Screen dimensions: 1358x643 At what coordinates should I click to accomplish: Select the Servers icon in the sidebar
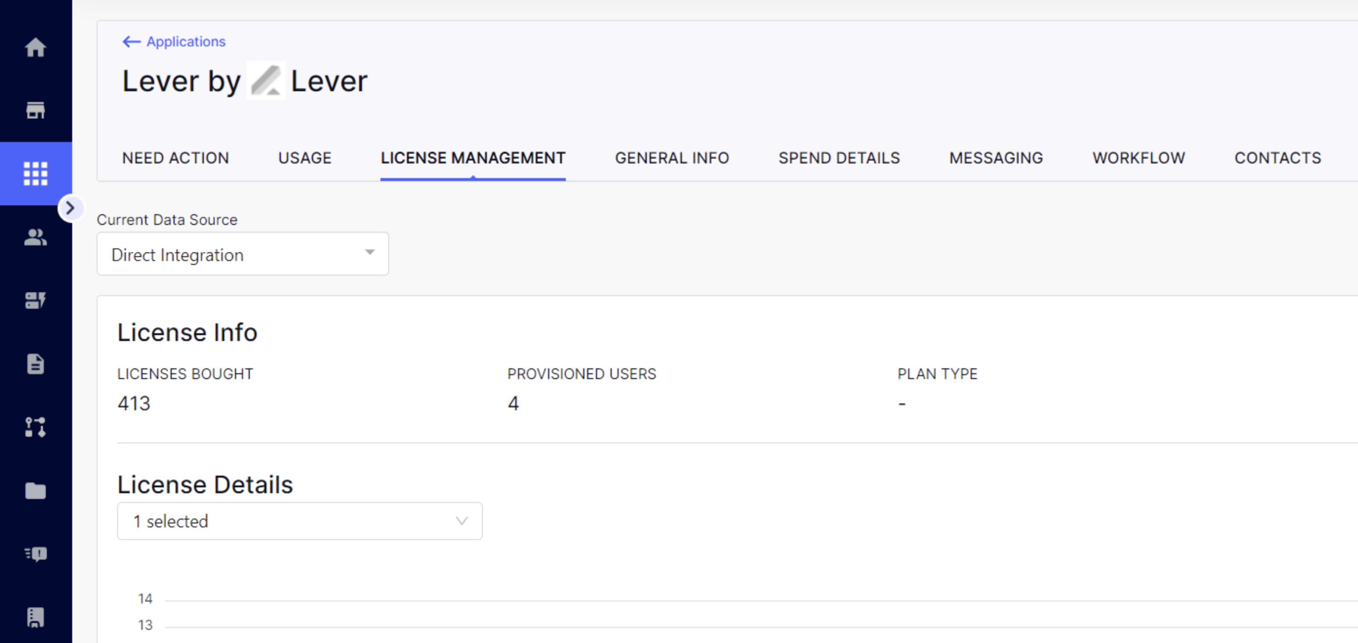pos(36,301)
